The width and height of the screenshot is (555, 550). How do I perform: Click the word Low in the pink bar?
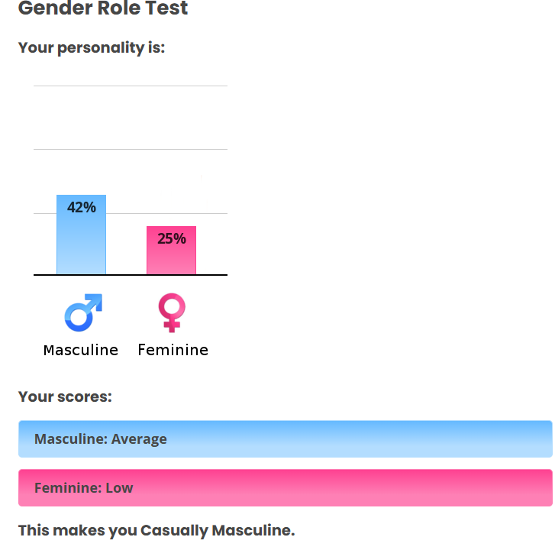[x=119, y=488]
